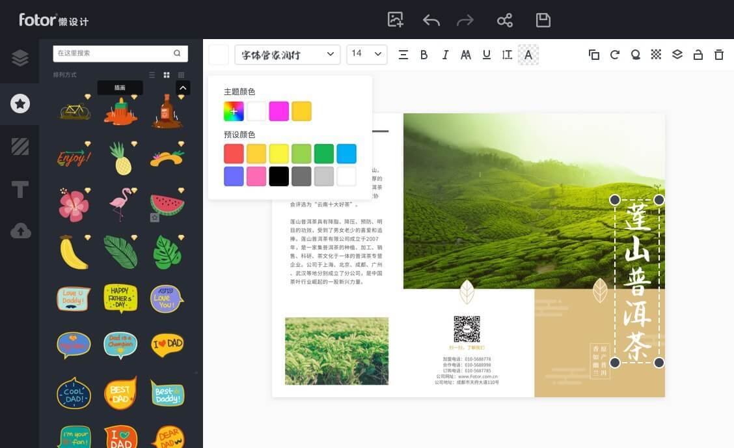
Task: Undo the last action
Action: tap(431, 20)
